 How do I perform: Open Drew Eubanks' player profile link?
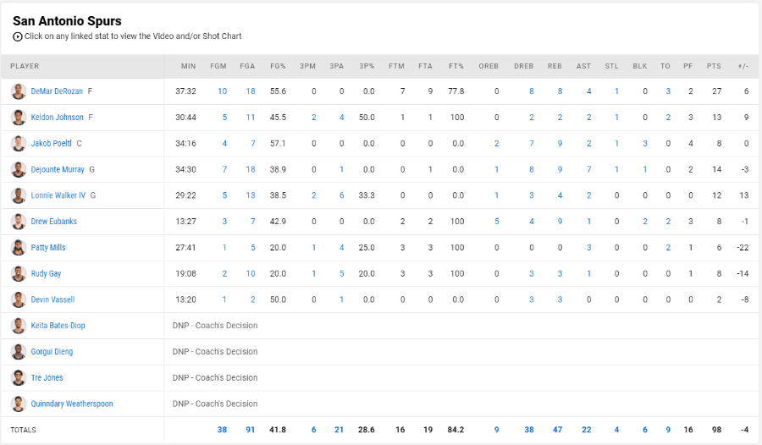coord(54,222)
